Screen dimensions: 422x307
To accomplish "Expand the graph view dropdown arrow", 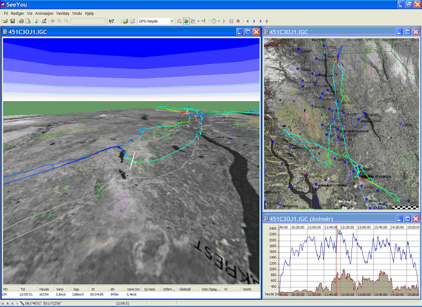I will 198,21.
